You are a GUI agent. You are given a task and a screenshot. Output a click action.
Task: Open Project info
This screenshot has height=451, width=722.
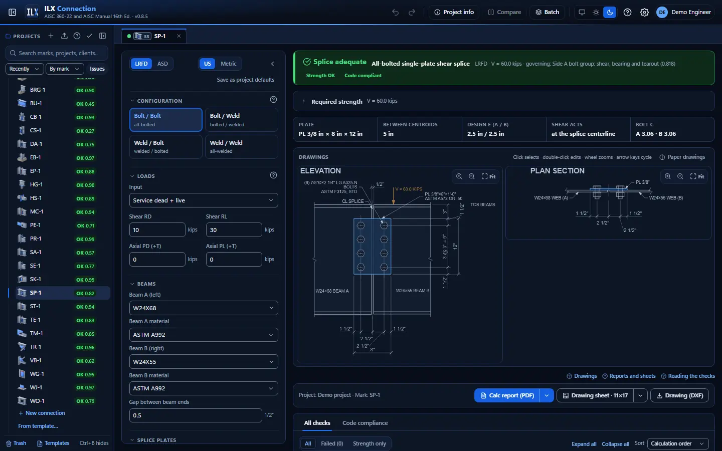454,12
